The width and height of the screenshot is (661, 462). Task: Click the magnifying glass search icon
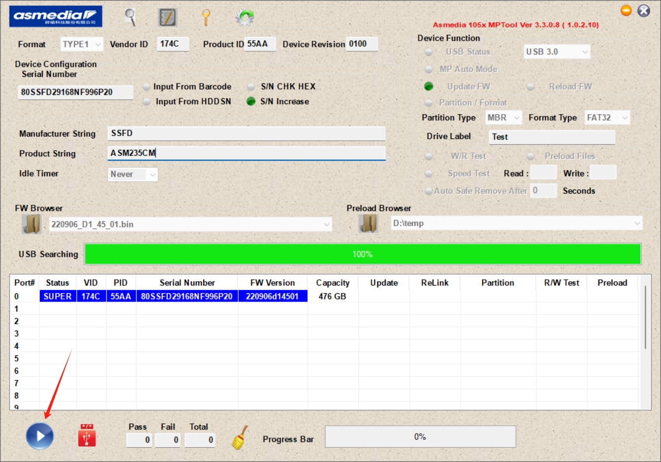pos(130,17)
